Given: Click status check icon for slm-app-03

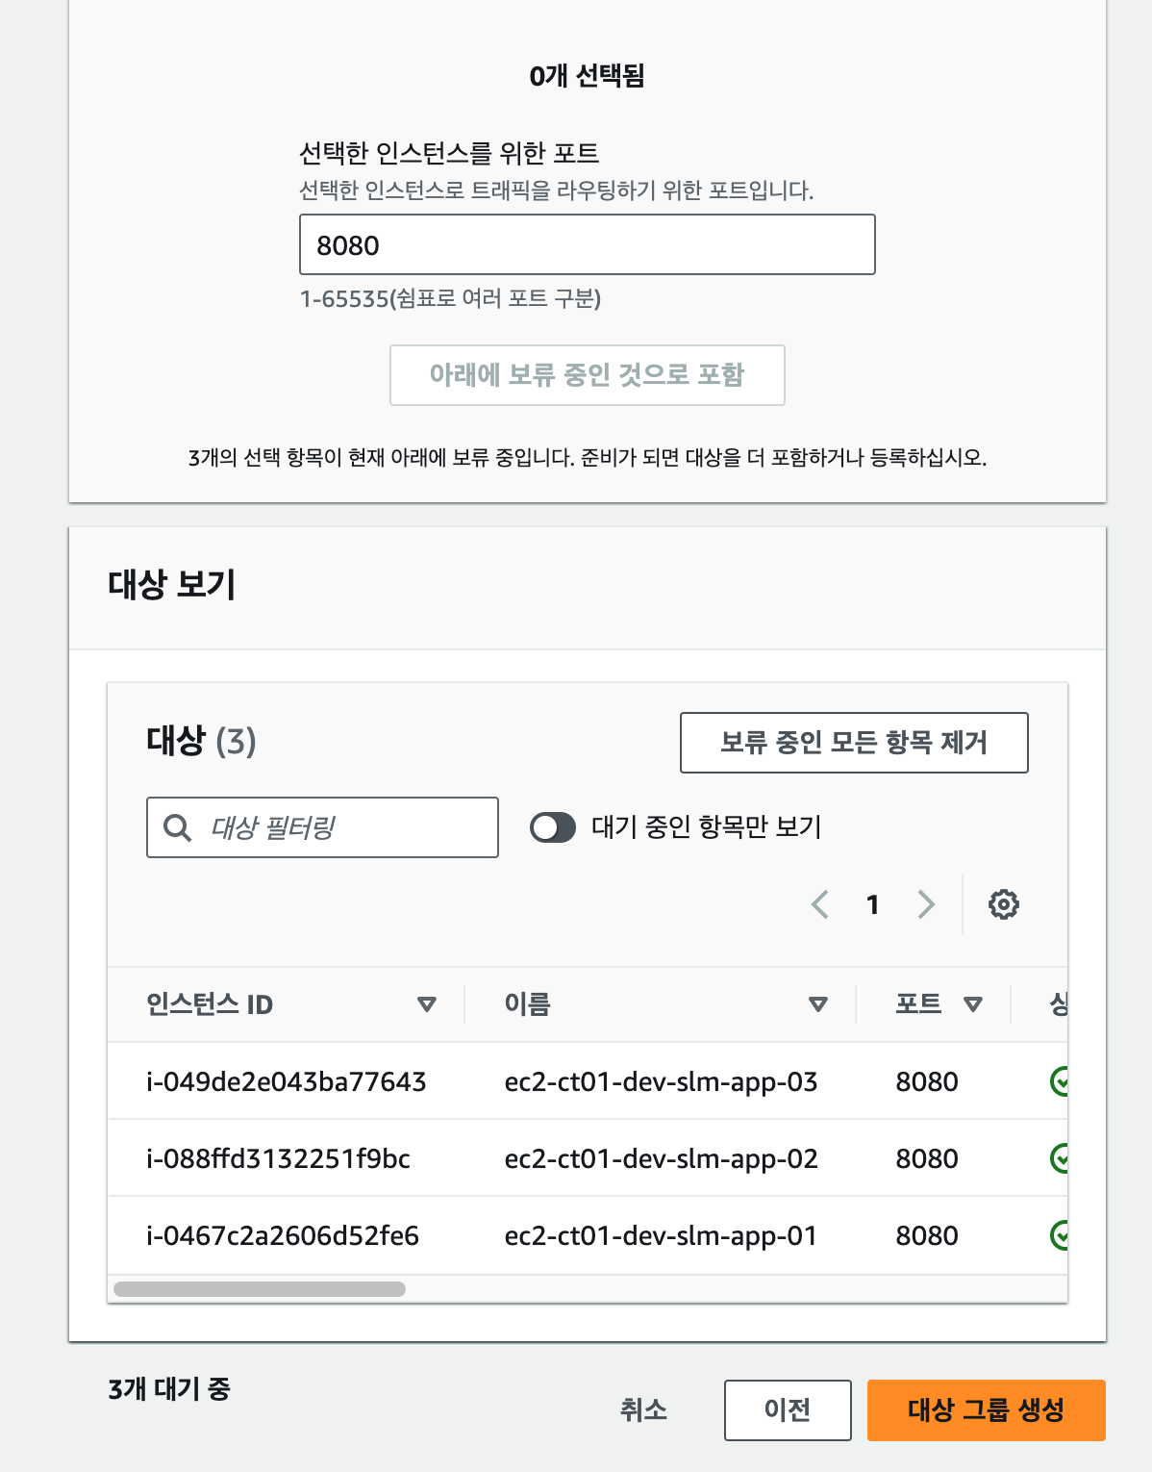Looking at the screenshot, I should tap(1060, 1081).
